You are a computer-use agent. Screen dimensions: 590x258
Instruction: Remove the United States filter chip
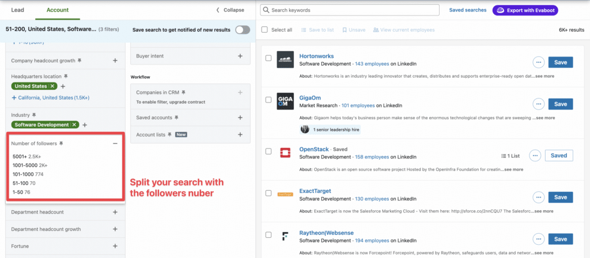[52, 86]
